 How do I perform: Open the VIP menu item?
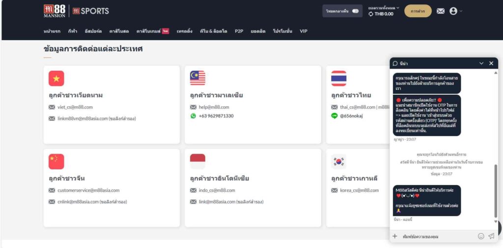click(x=304, y=31)
